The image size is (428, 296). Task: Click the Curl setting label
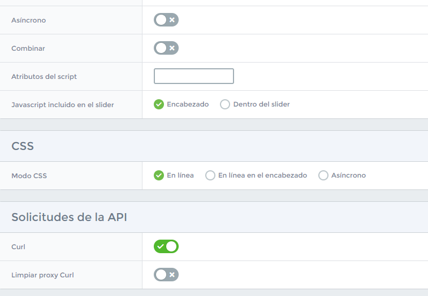[18, 247]
